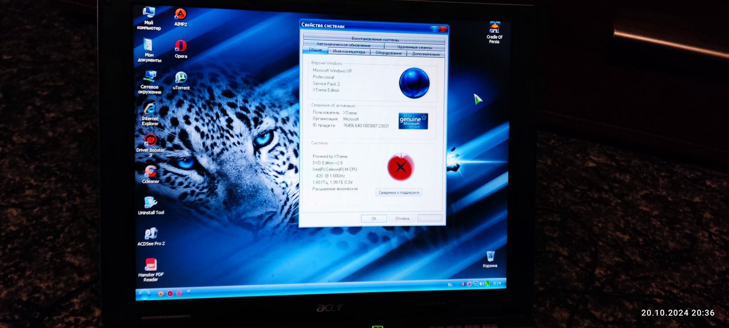Click the AIMP quick launch icon
Screen dimensions: 729x328
[161, 294]
